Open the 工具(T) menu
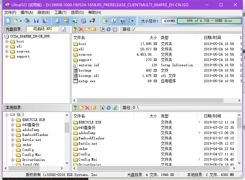Viewport: 245px width, 180px height. (60, 12)
